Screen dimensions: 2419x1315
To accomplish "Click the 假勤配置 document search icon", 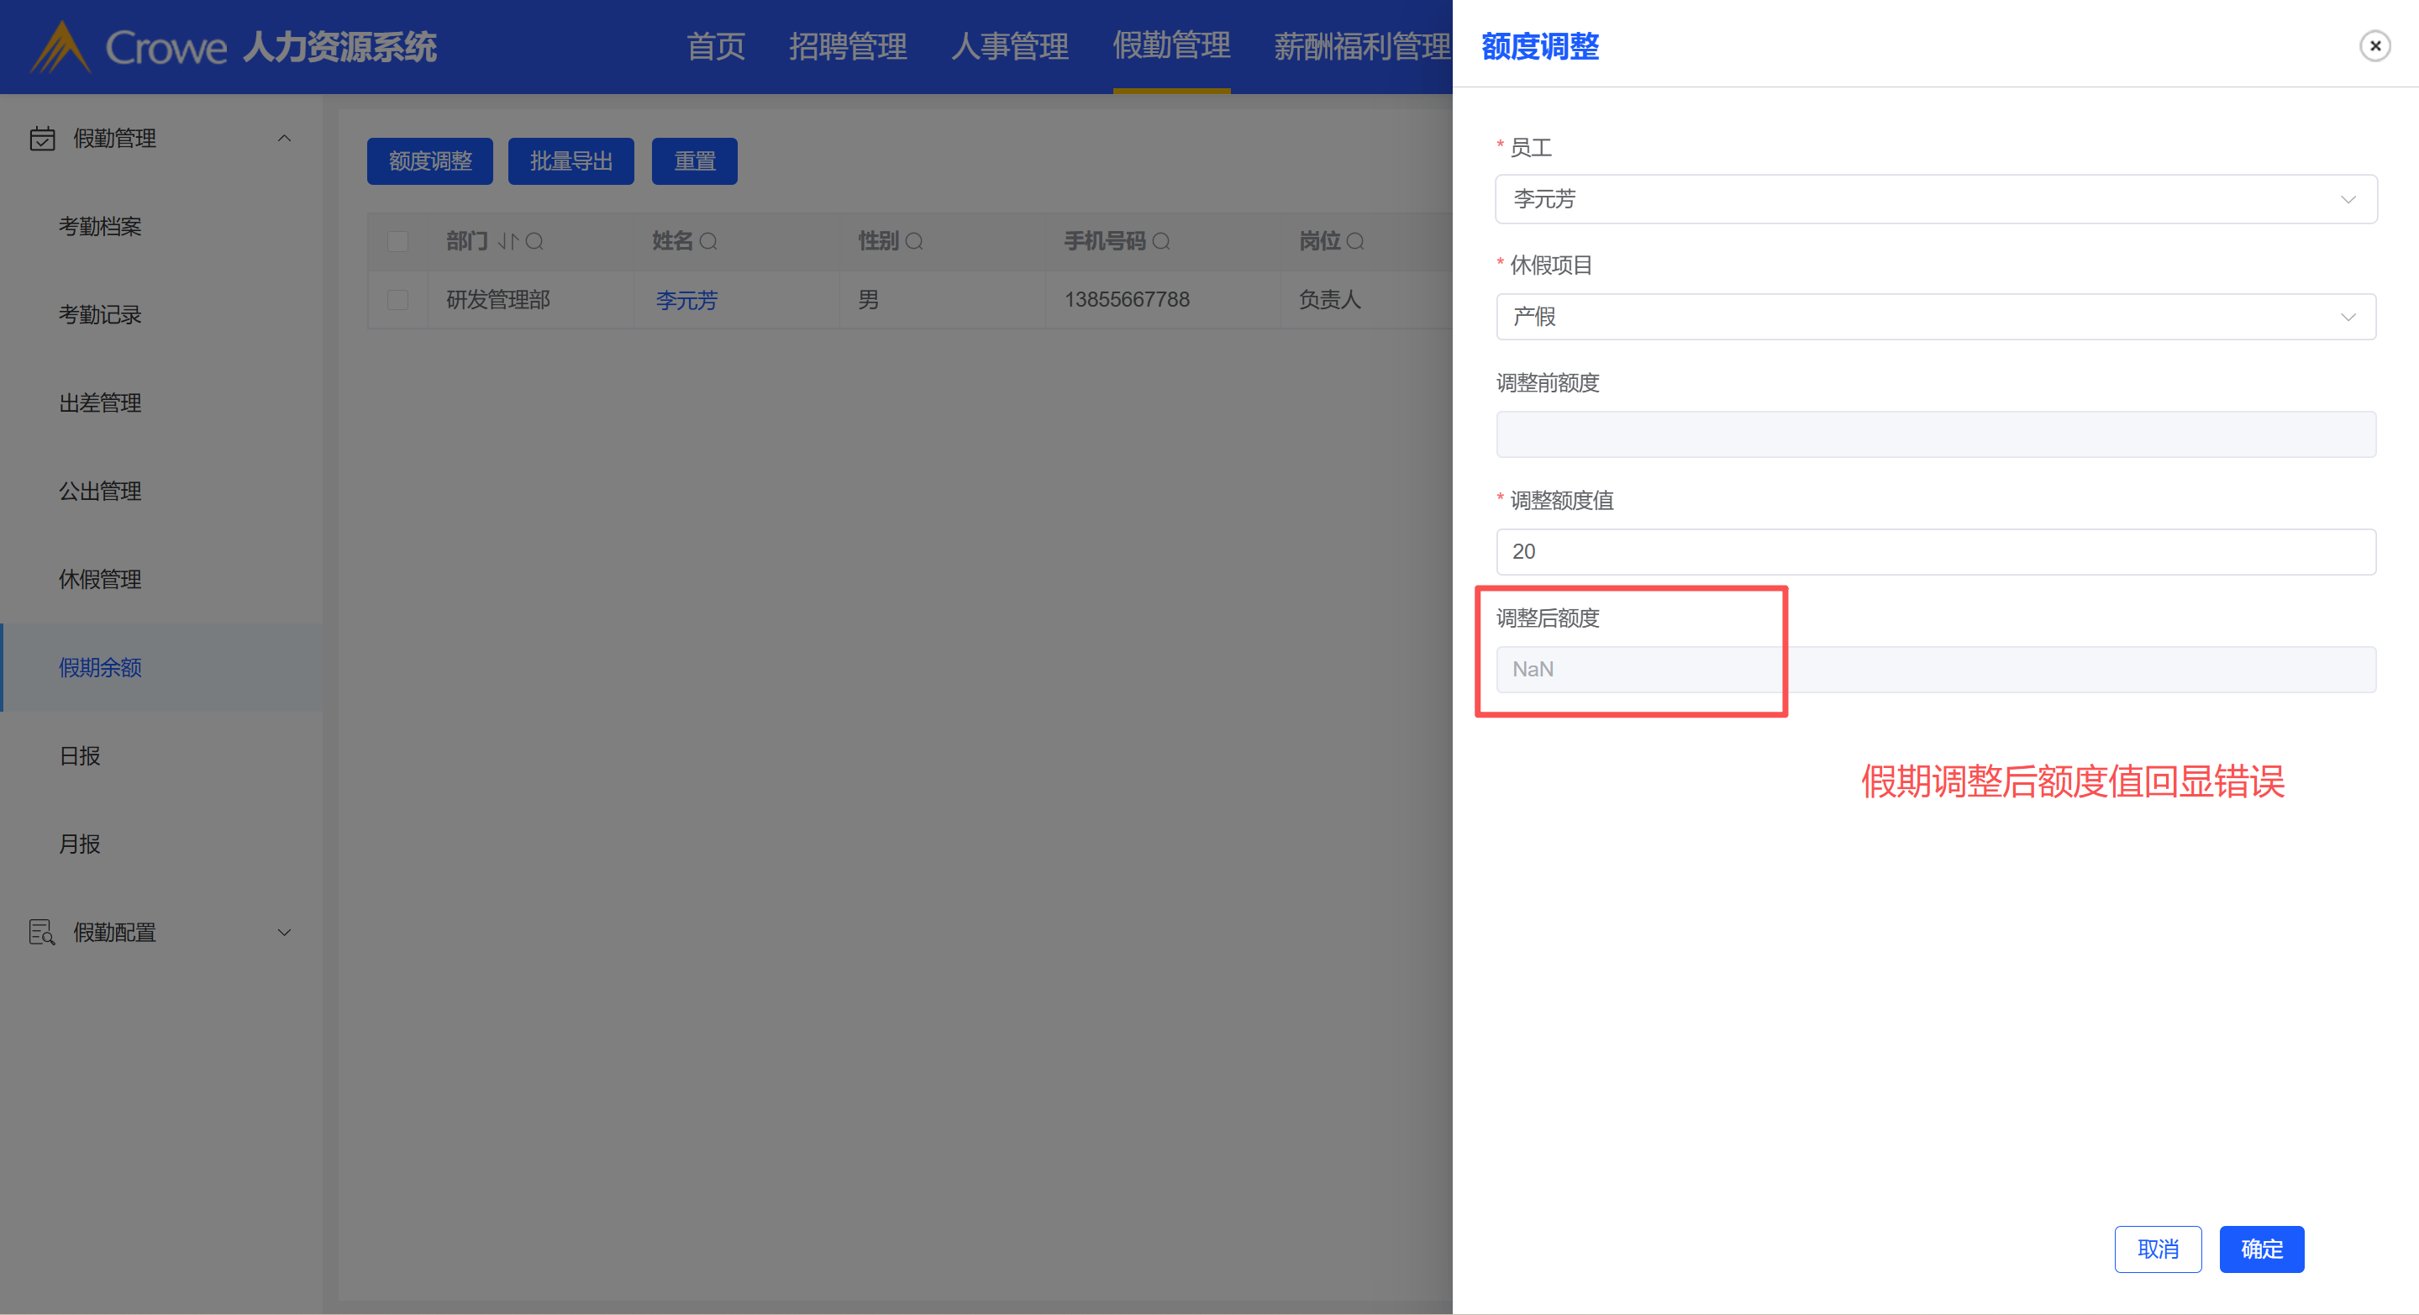I will click(42, 932).
